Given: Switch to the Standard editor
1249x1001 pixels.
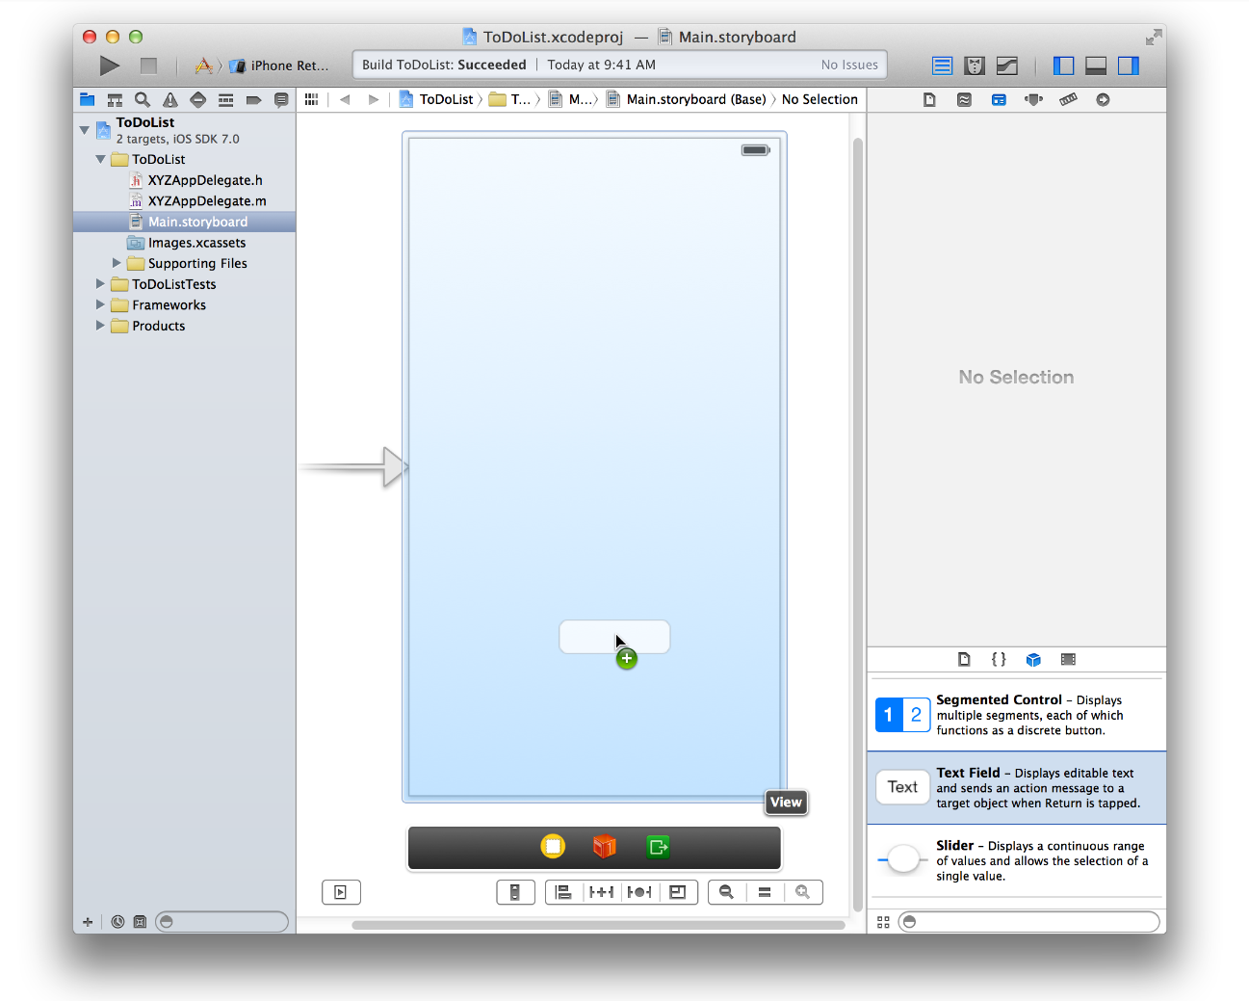Looking at the screenshot, I should coord(942,66).
